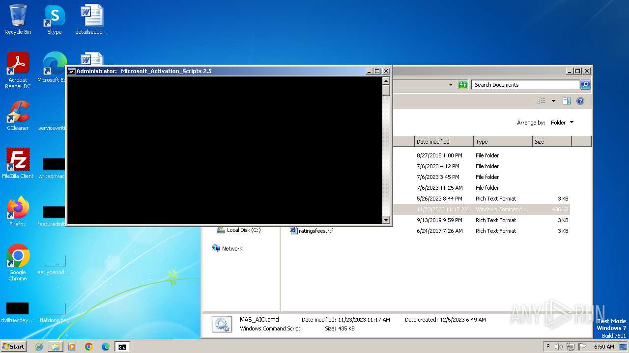The image size is (629, 353).
Task: Open the volume control in system tray
Action: [559, 347]
